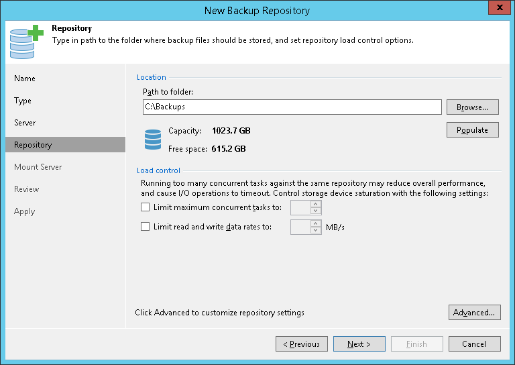Screen dimensions: 515x365
Task: Go to the Name wizard step
Action: [25, 79]
